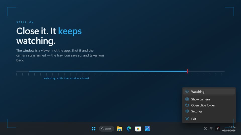The height and width of the screenshot is (135, 241).
Task: Select Open clips folder menu entry
Action: 209,105
